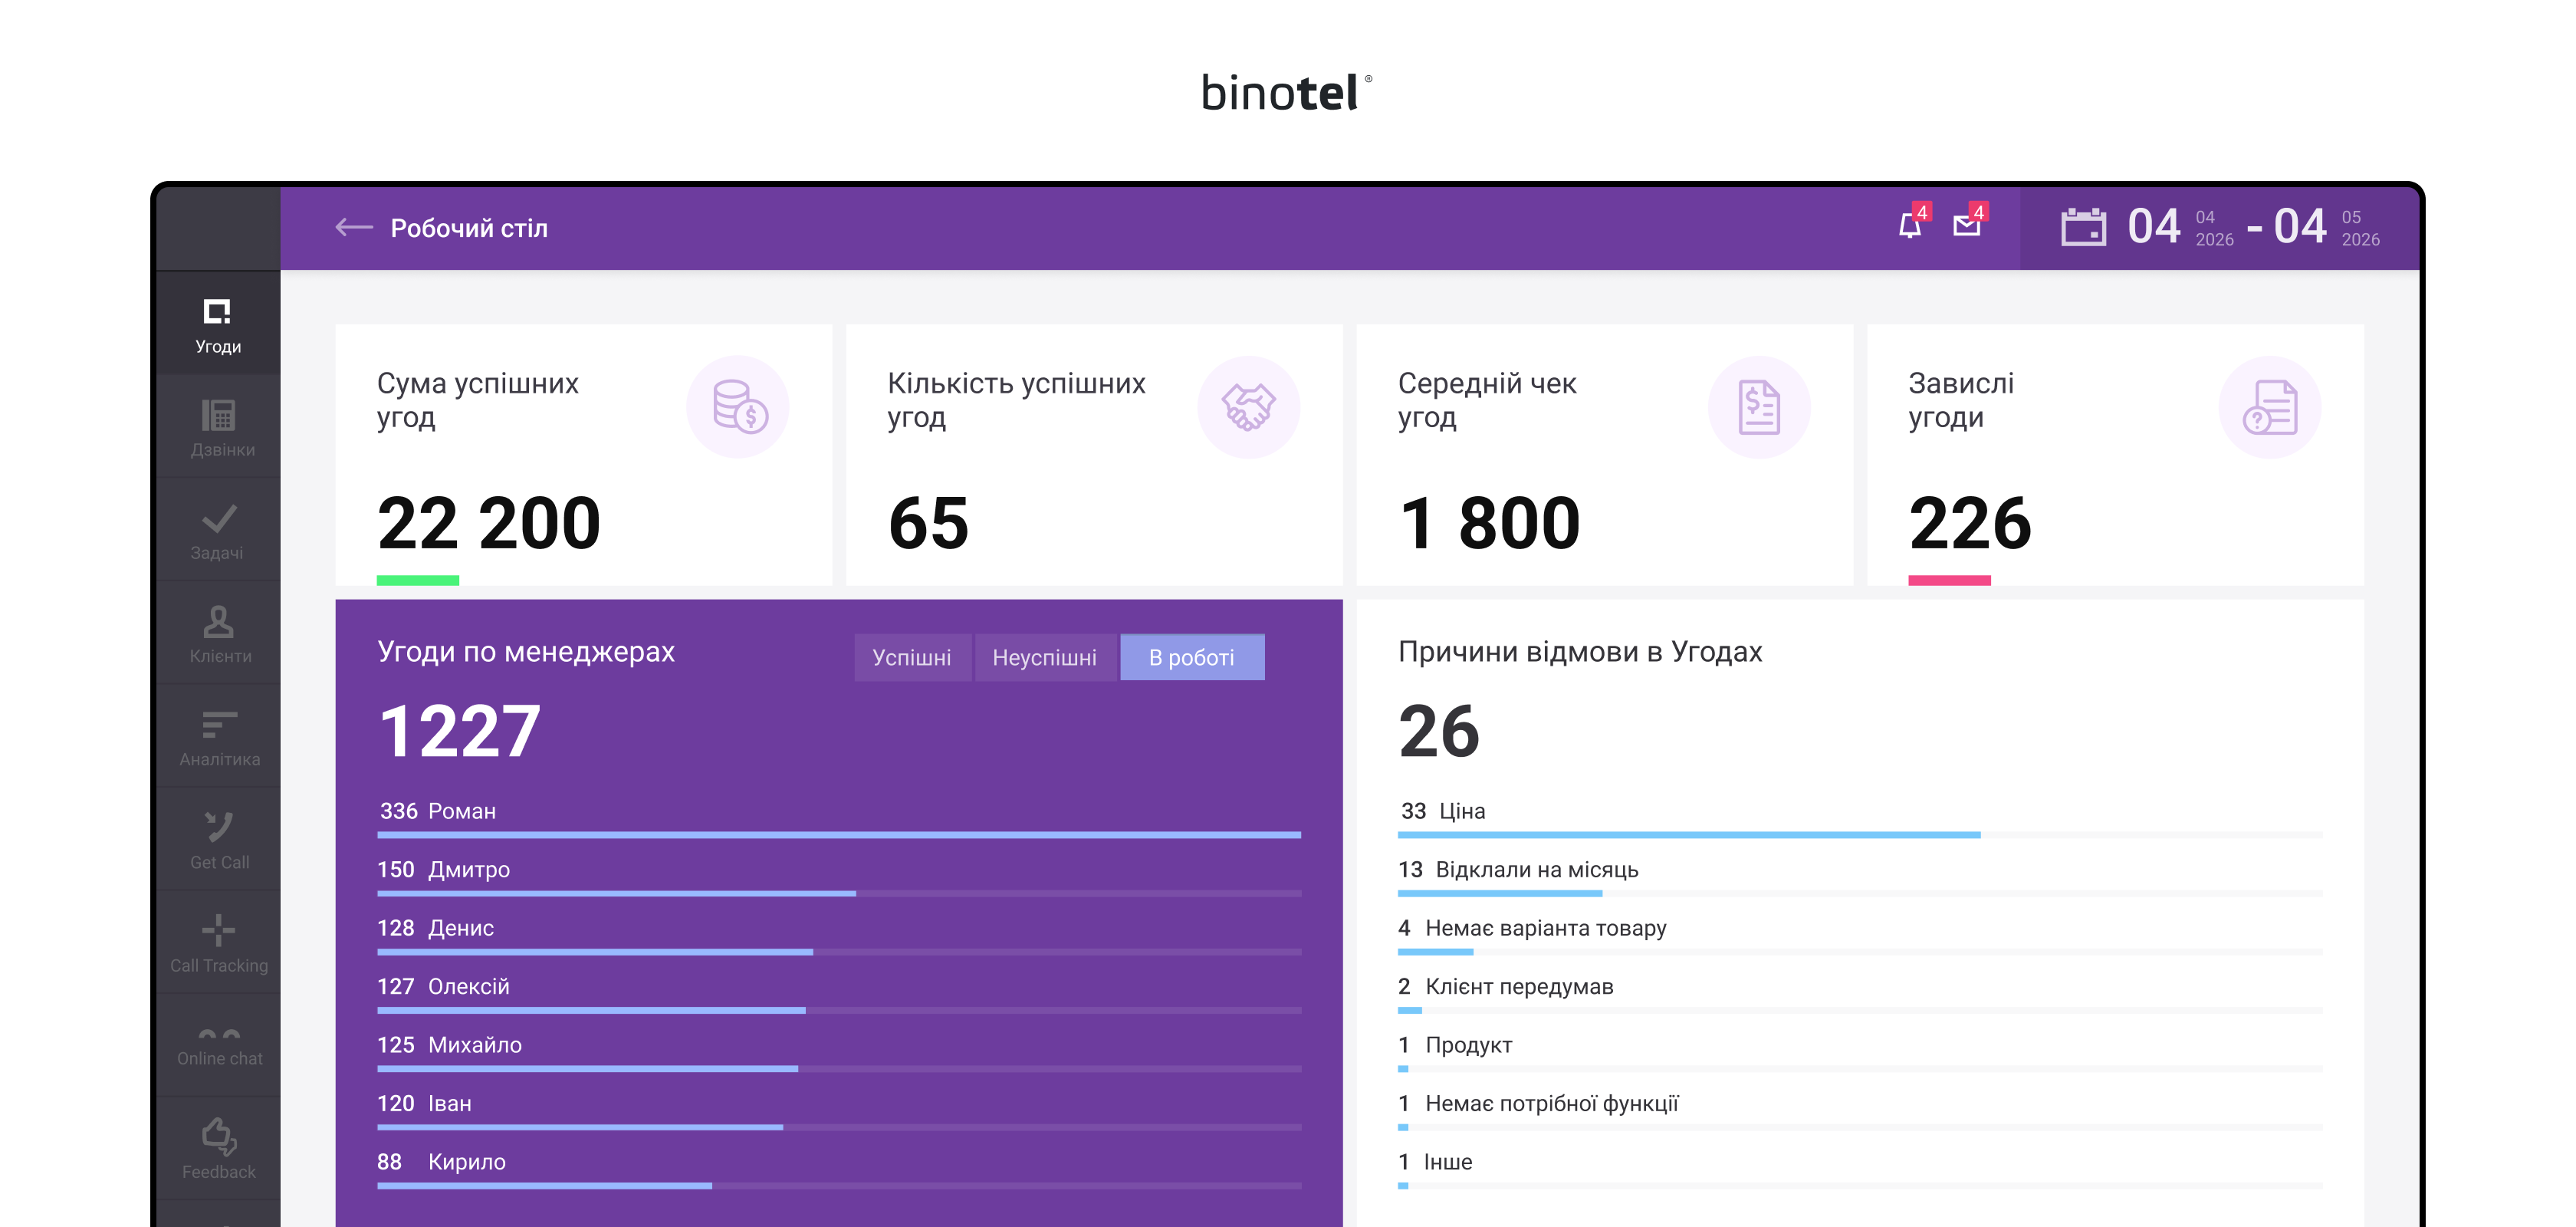Open the Дзвінки sidebar section
This screenshot has height=1227, width=2576.
pos(218,427)
